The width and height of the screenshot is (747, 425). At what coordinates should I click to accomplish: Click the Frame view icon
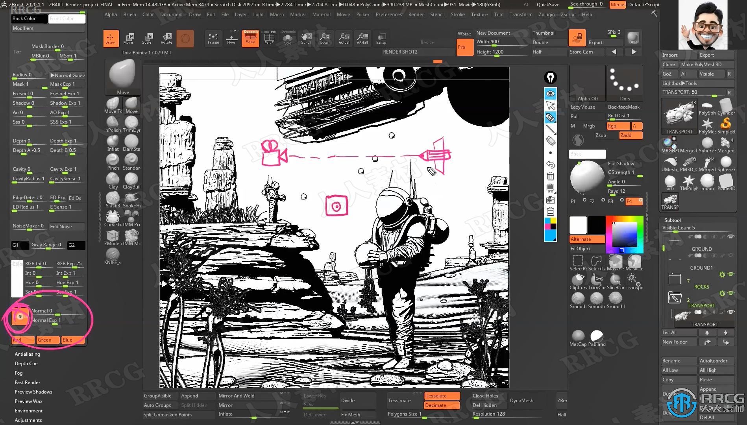coord(213,38)
